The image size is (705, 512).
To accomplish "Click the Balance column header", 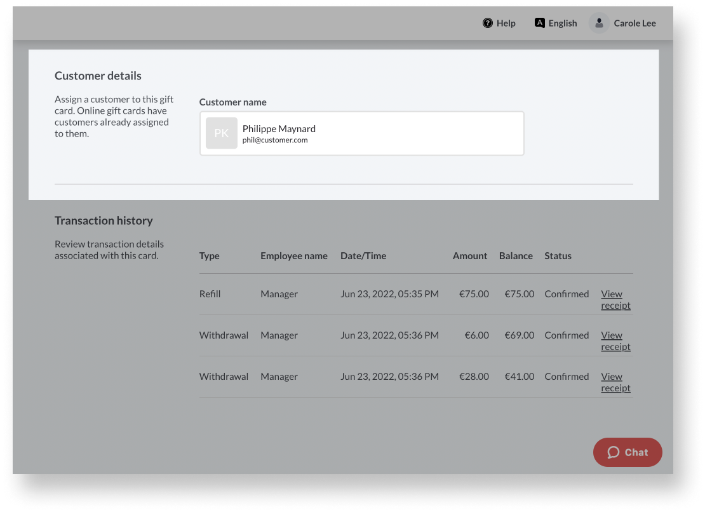I will pos(516,256).
